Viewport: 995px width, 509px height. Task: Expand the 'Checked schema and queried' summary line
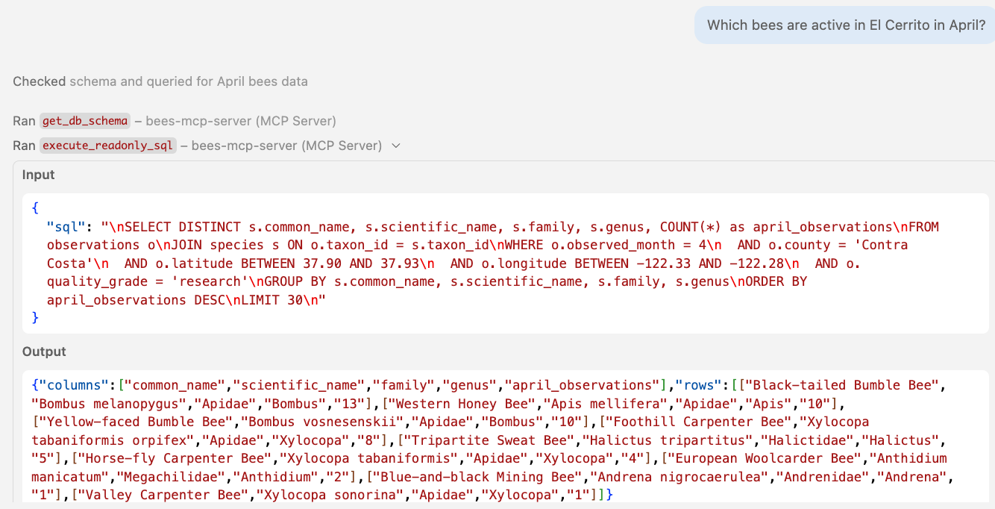pos(160,81)
